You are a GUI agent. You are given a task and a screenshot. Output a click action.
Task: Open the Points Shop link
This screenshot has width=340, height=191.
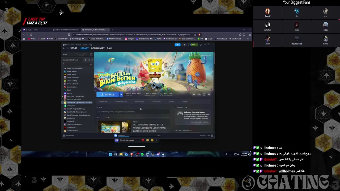pyautogui.click(x=139, y=102)
